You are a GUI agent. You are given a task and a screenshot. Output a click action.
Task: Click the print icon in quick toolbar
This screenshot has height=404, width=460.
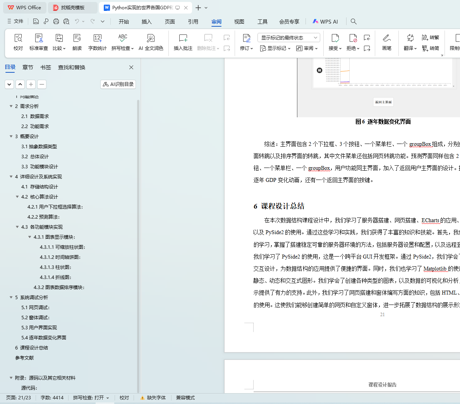[56, 21]
